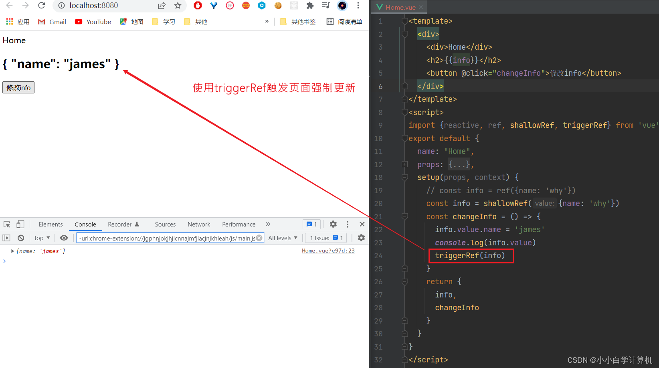Switch to the Network tab
The image size is (659, 368).
(x=199, y=224)
